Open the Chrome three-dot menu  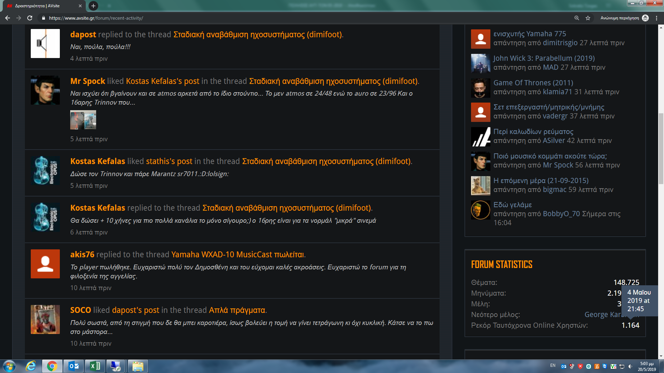(656, 18)
